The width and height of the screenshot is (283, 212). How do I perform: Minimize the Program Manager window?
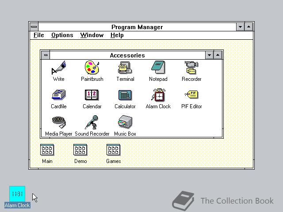click(x=240, y=27)
